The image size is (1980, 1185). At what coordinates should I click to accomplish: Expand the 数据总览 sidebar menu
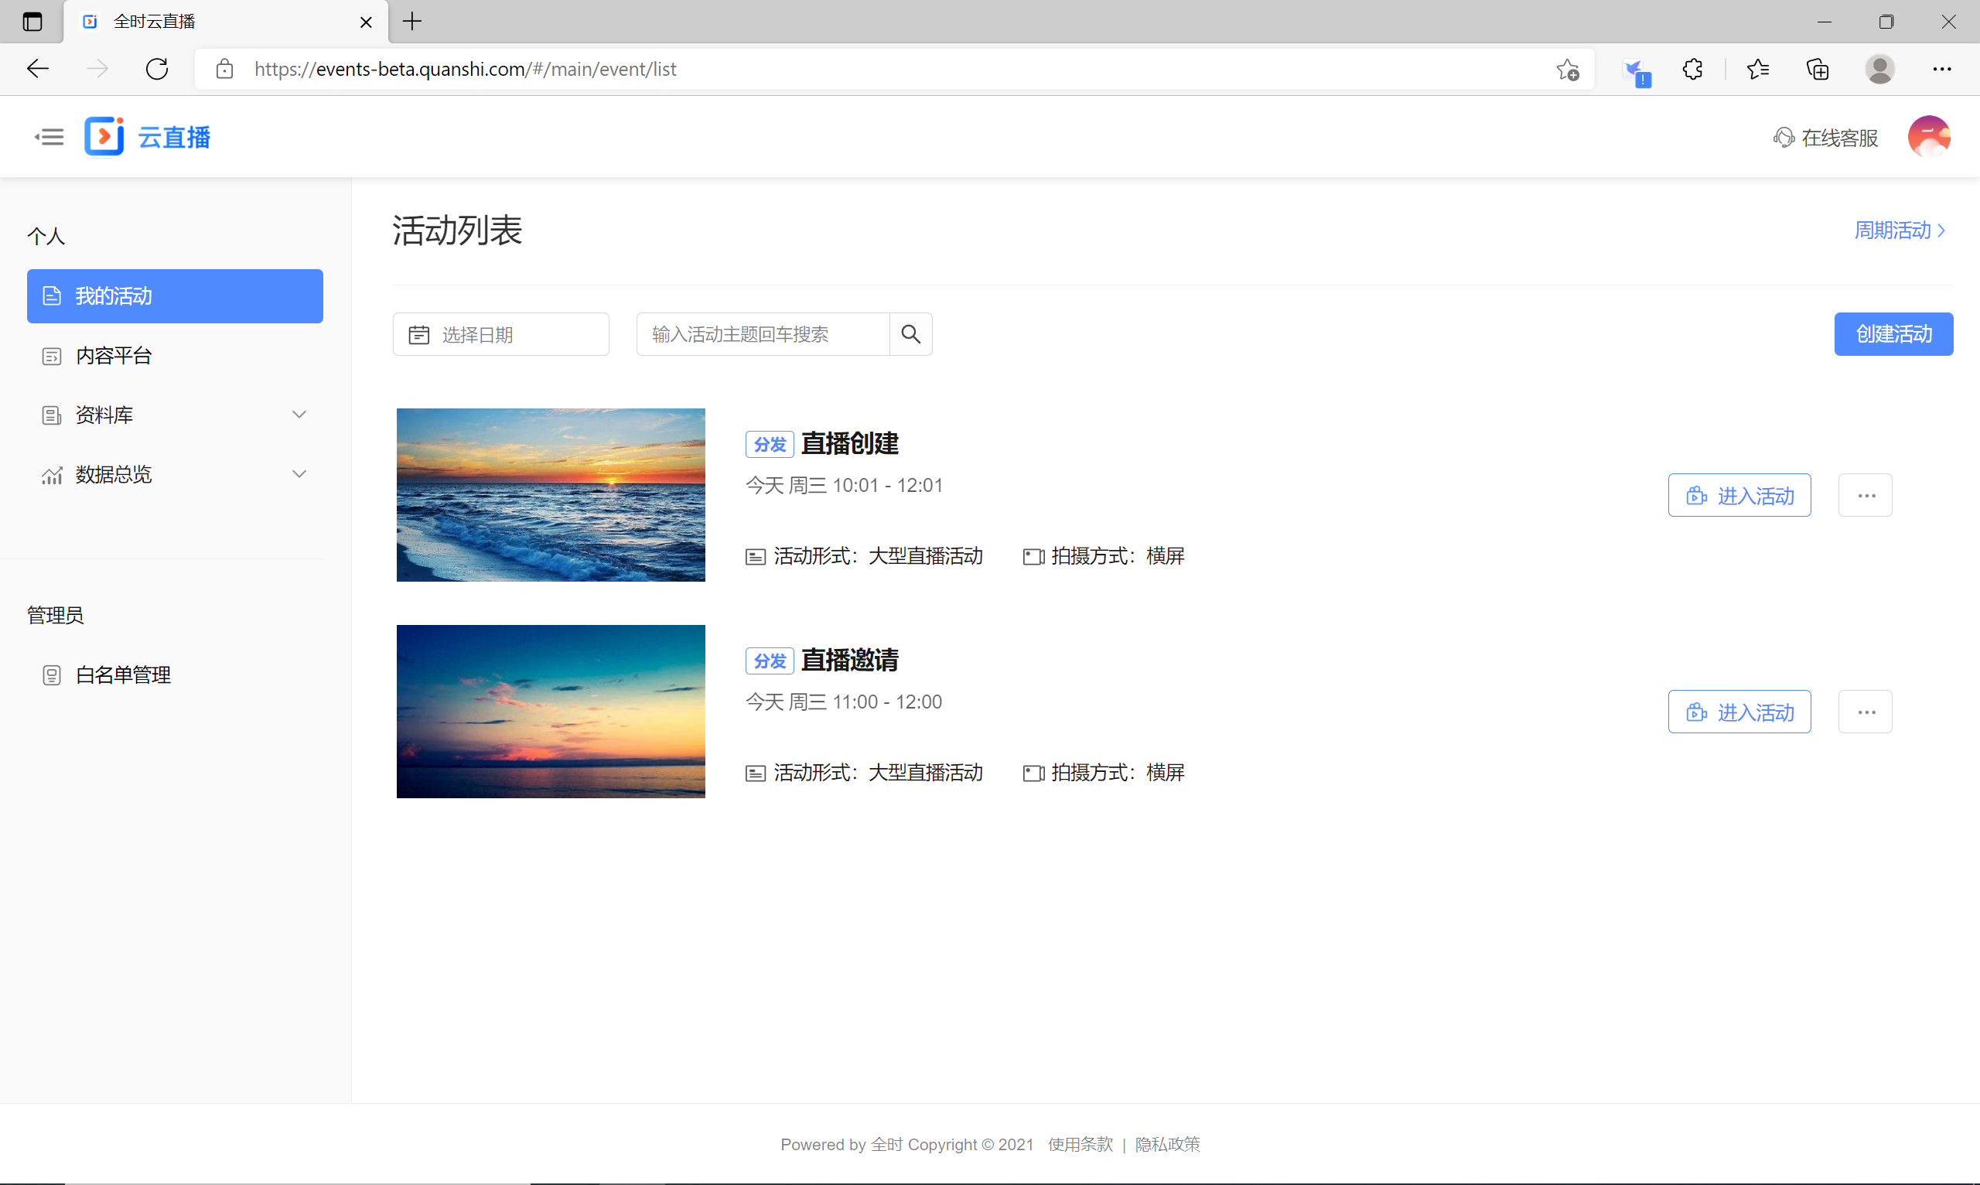click(x=174, y=474)
